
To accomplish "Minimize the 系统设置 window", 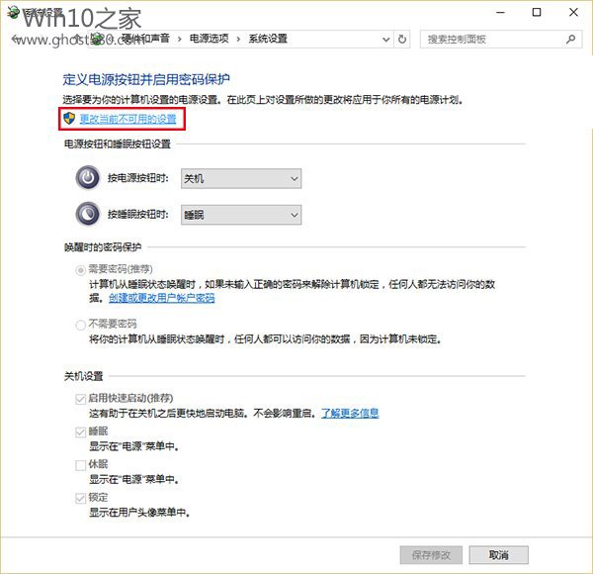I will [x=500, y=13].
